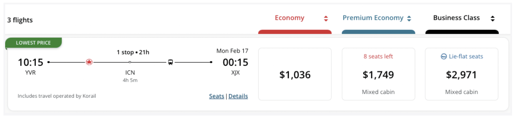Click the lie-flat seats icon
515x118 pixels.
(443, 56)
